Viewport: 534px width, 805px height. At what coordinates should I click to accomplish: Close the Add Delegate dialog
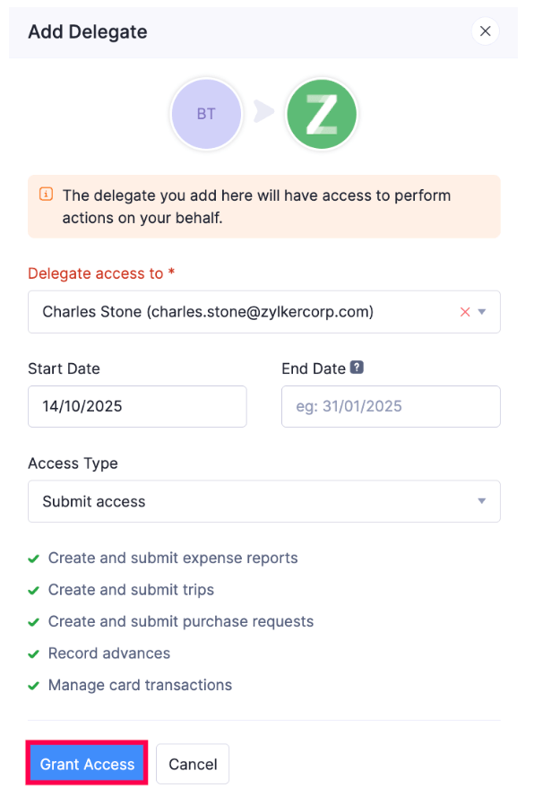(485, 30)
